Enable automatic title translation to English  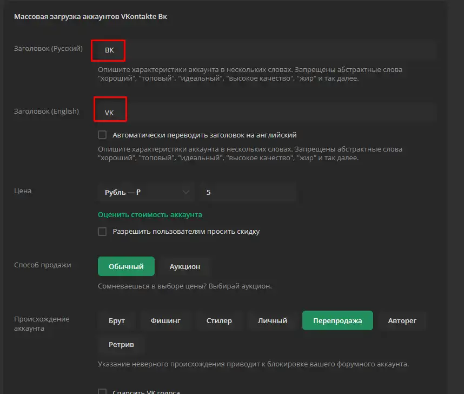pos(102,135)
